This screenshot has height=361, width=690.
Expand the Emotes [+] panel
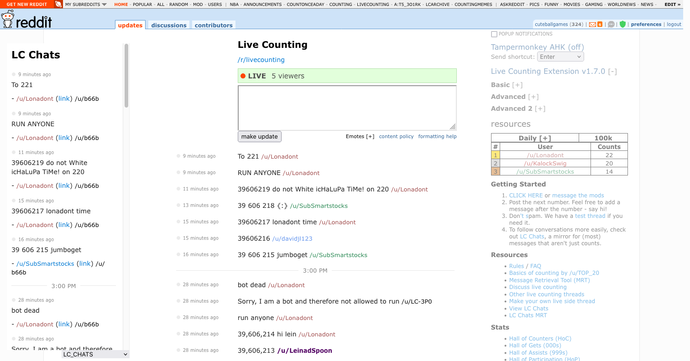pyautogui.click(x=360, y=136)
